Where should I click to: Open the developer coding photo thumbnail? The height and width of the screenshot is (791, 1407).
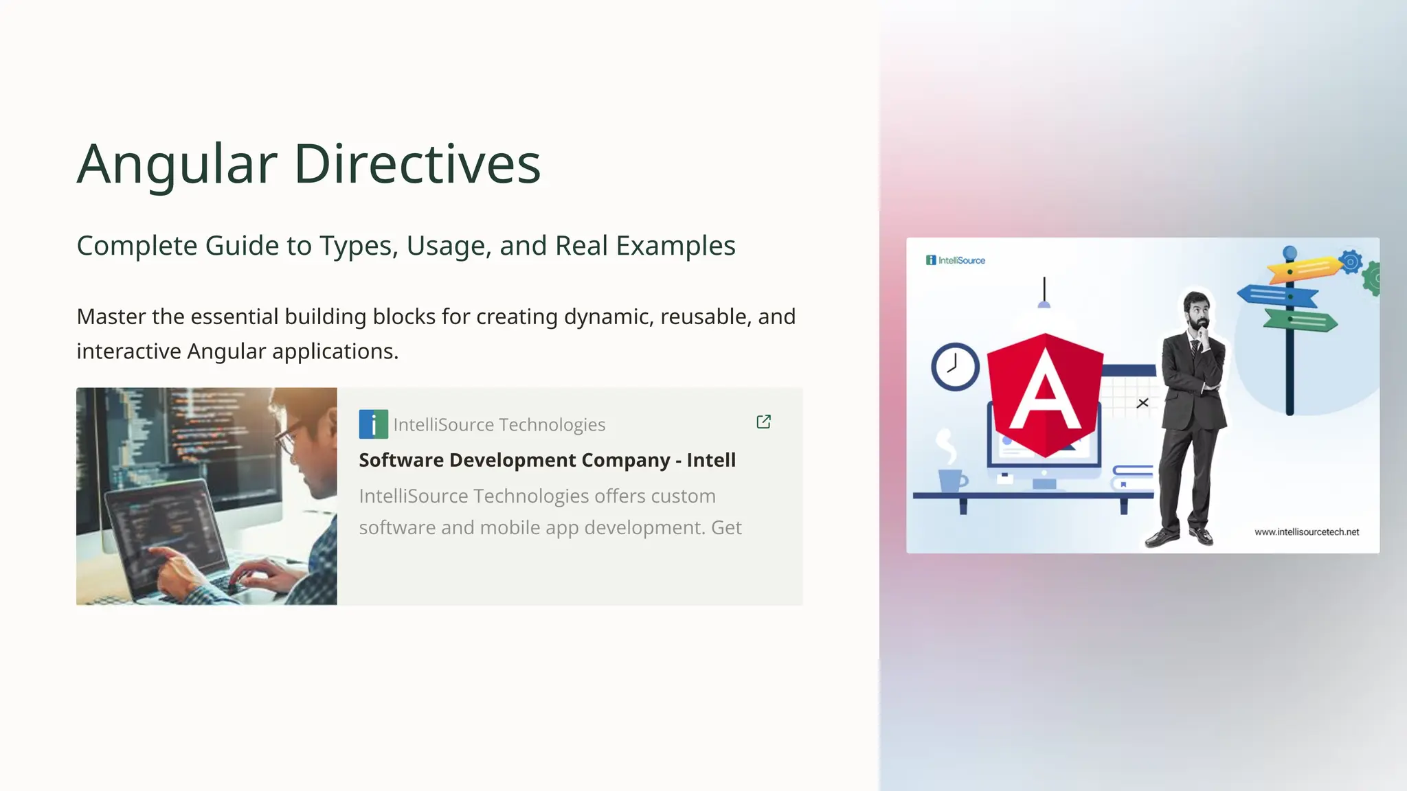click(x=207, y=496)
